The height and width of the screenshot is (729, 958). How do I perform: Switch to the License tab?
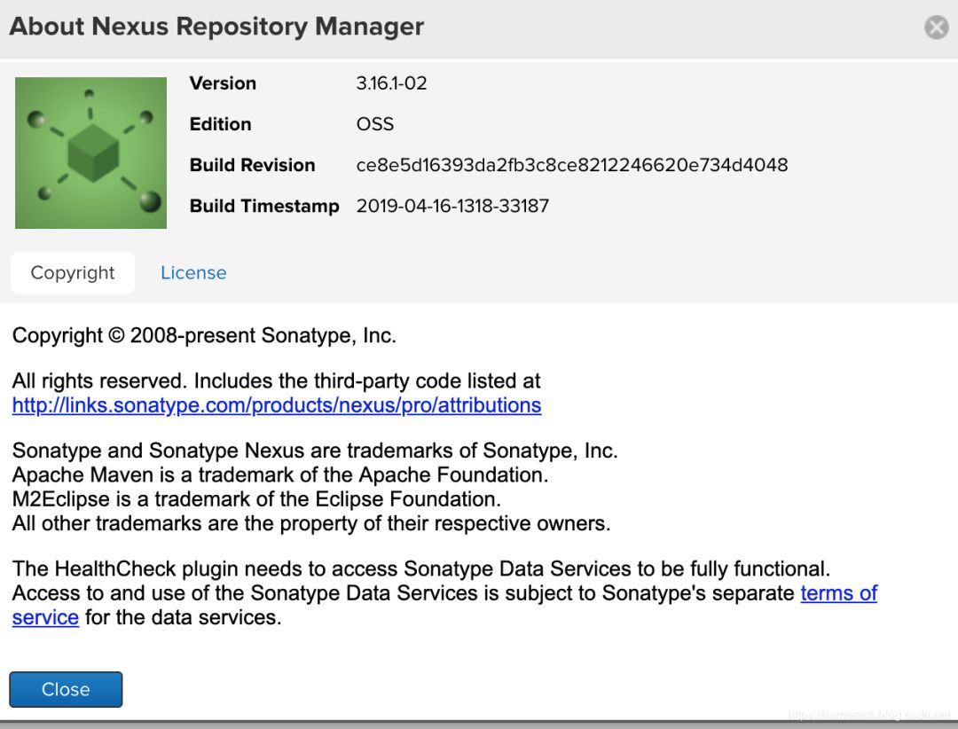[193, 273]
